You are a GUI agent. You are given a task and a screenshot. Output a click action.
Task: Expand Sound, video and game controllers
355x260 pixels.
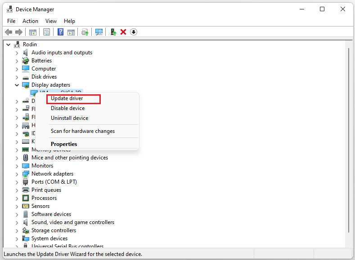pyautogui.click(x=17, y=222)
